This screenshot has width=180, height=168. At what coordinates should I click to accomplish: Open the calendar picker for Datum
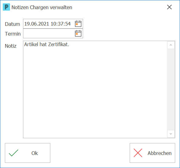[78, 24]
